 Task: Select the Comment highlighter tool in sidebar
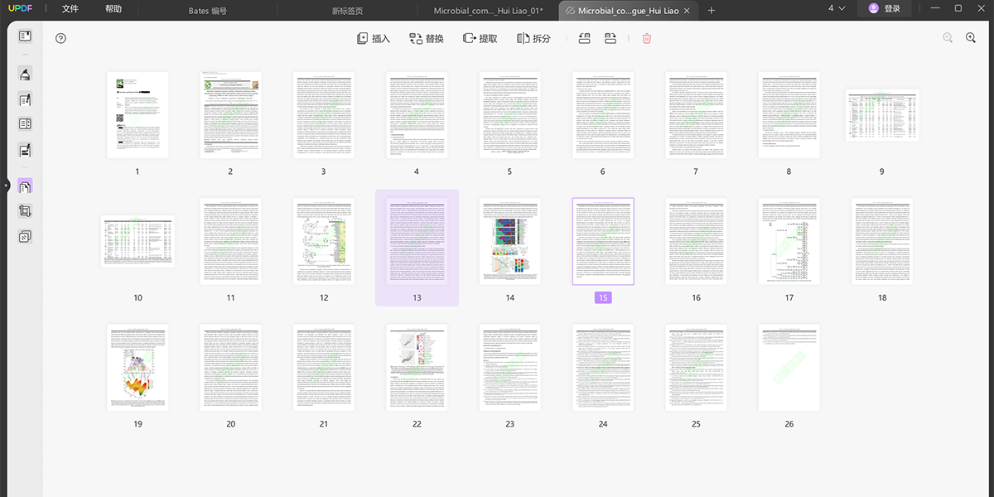[x=25, y=75]
